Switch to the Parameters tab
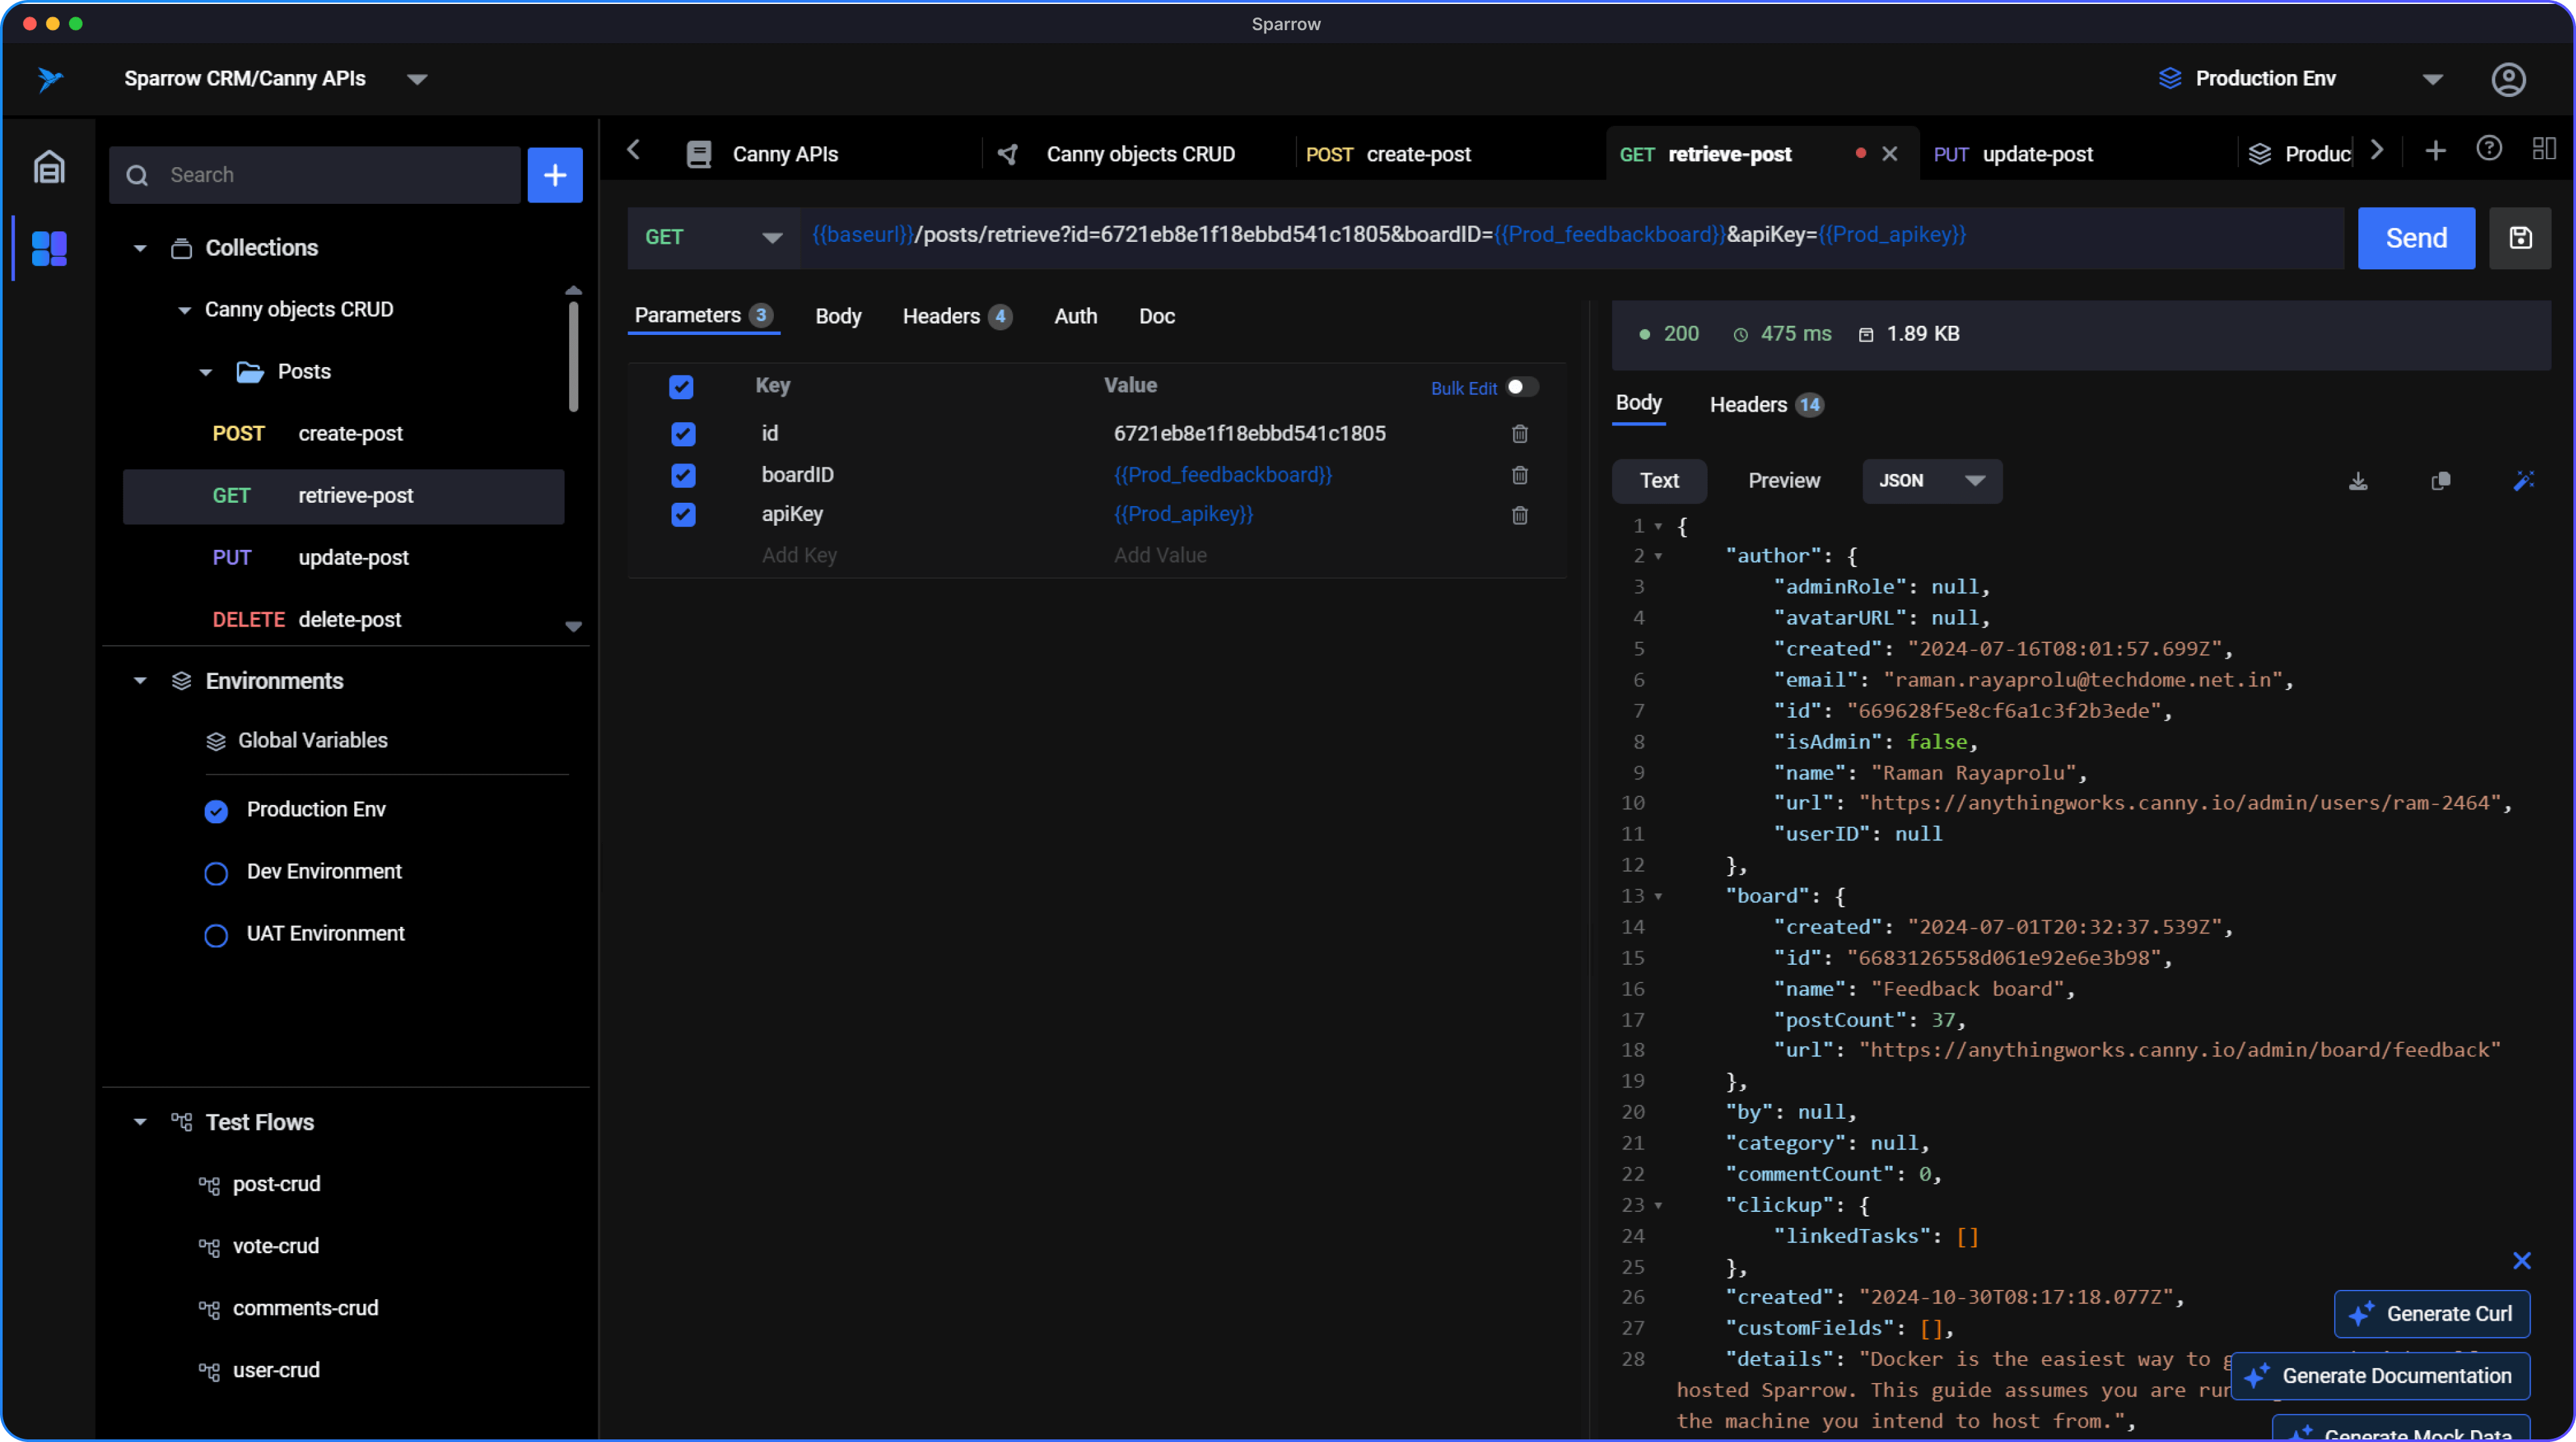This screenshot has width=2576, height=1442. [x=703, y=316]
